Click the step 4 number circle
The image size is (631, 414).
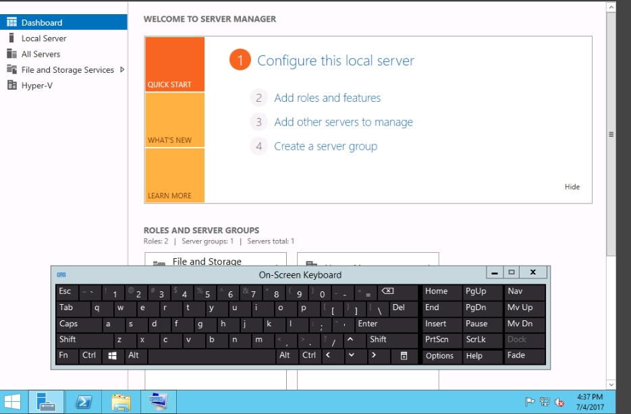click(258, 146)
